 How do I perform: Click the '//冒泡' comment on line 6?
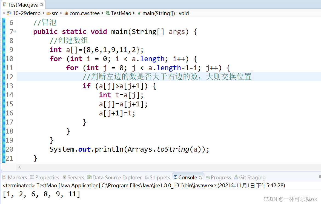[45, 22]
